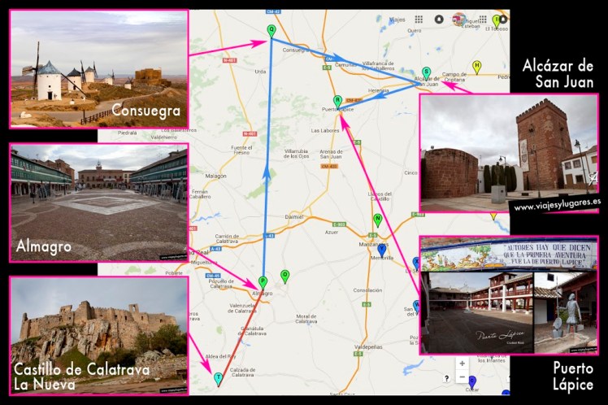Click the green N marker above Manzanares
Viewport: 608px width, 405px height.
click(377, 219)
